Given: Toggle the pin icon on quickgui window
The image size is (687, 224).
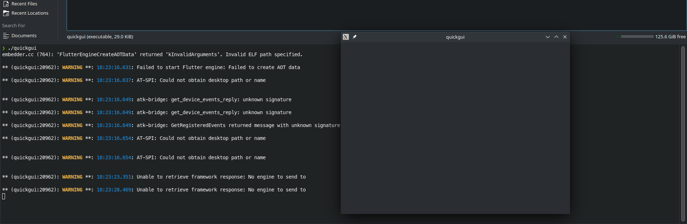Looking at the screenshot, I should pyautogui.click(x=354, y=37).
